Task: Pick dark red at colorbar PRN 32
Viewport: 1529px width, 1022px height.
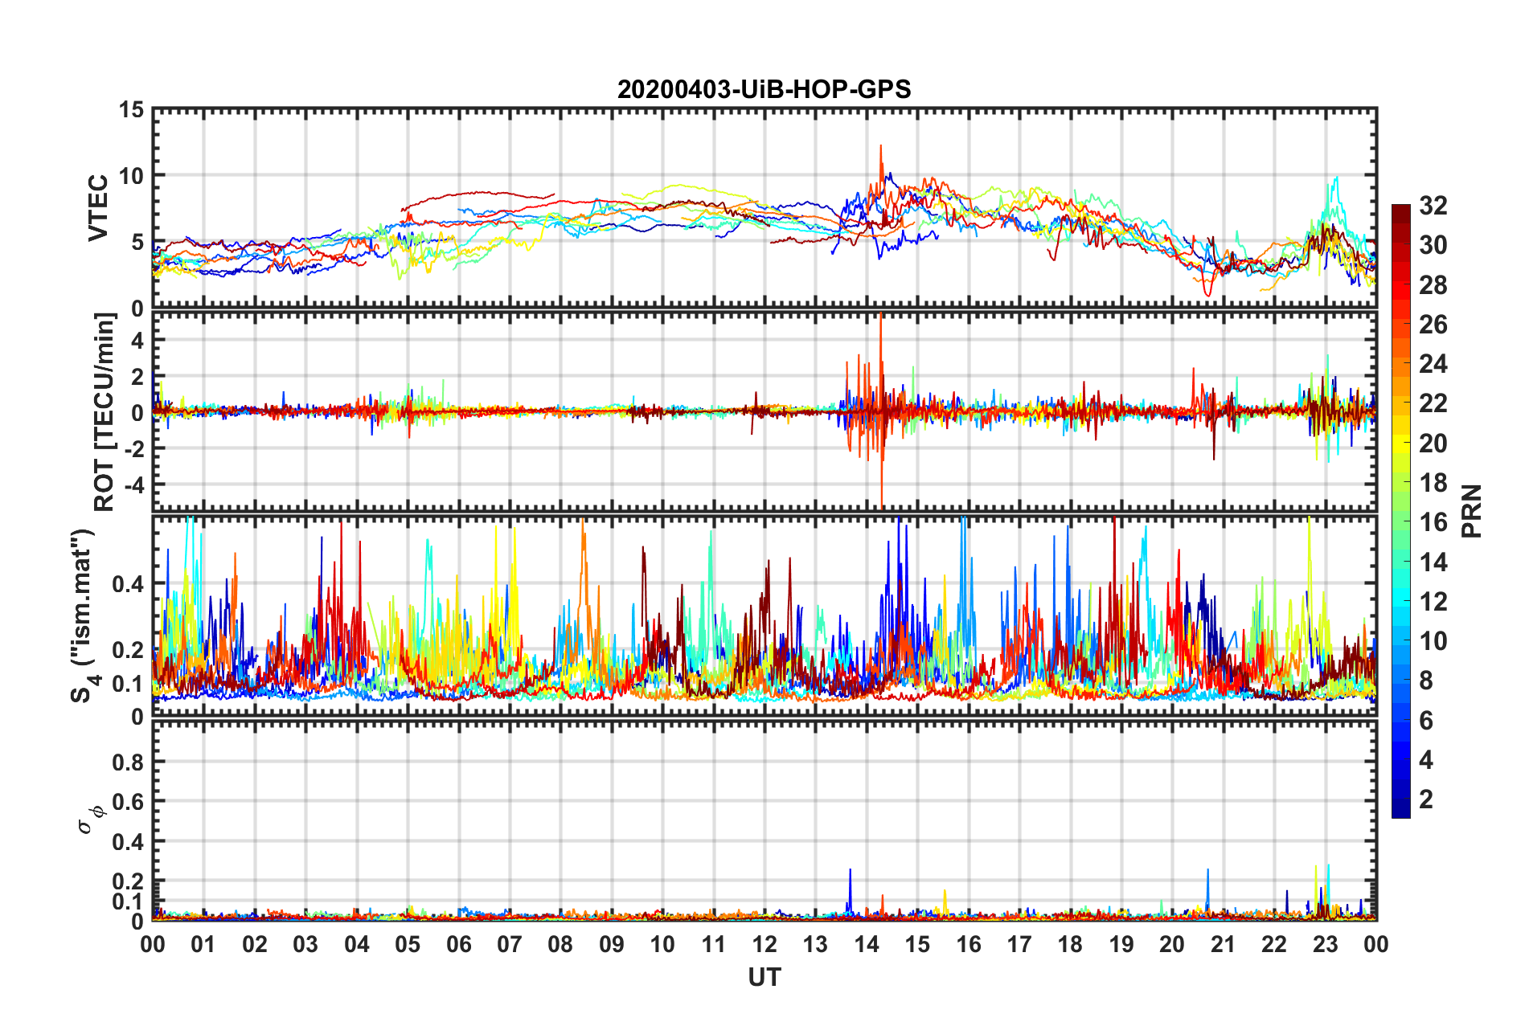Action: (1400, 210)
